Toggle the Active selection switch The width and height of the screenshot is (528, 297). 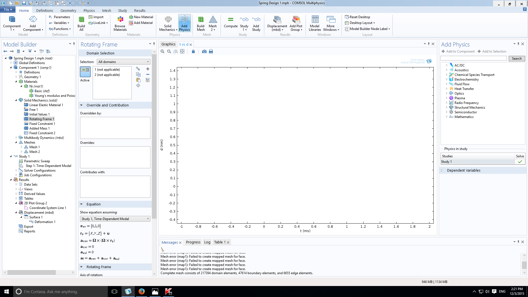[85, 72]
